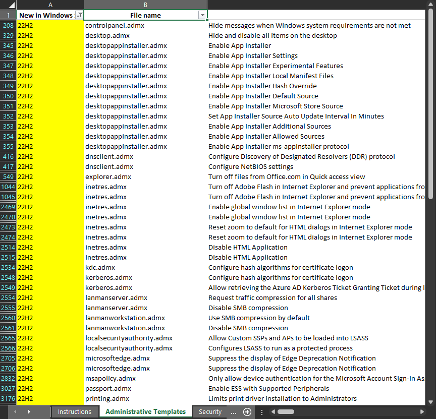Click "Configures LSASS to run as a protected process"
The width and height of the screenshot is (436, 419).
click(x=280, y=348)
